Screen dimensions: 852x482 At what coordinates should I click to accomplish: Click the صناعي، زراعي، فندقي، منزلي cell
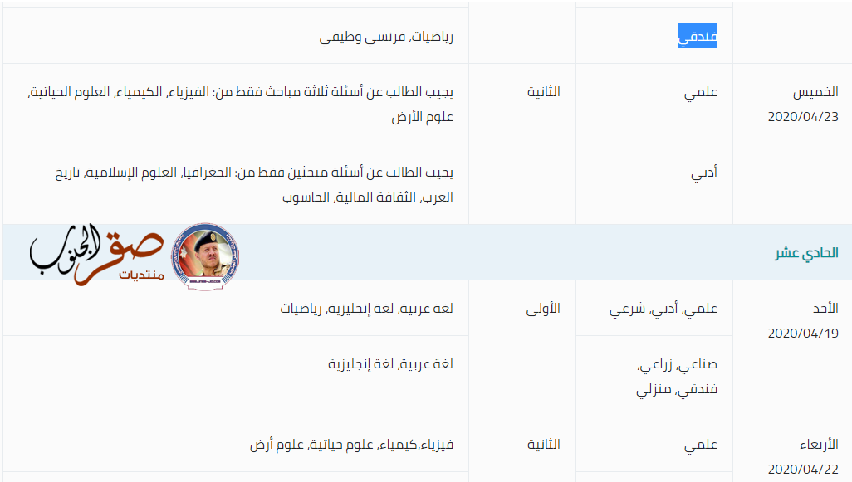tap(676, 377)
